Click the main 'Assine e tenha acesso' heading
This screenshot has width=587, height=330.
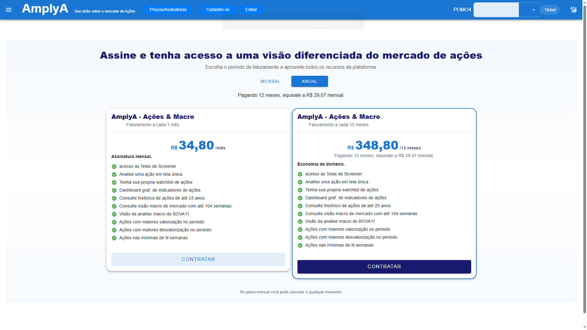(291, 55)
